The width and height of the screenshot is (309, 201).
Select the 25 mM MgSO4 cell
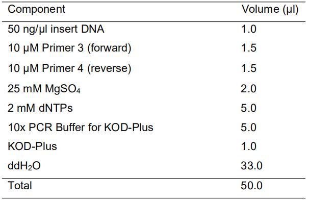(x=44, y=89)
